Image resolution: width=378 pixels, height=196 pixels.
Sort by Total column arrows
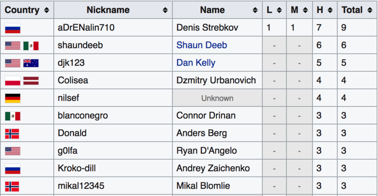point(370,10)
